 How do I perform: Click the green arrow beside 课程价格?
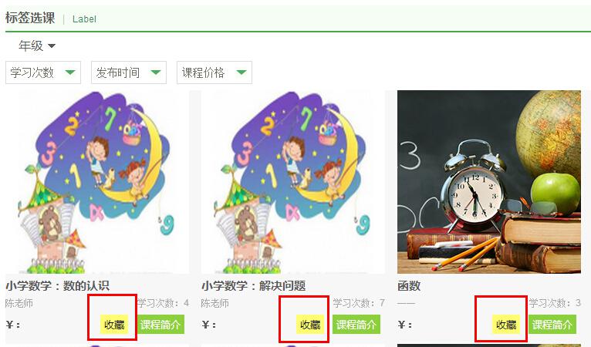tap(241, 72)
